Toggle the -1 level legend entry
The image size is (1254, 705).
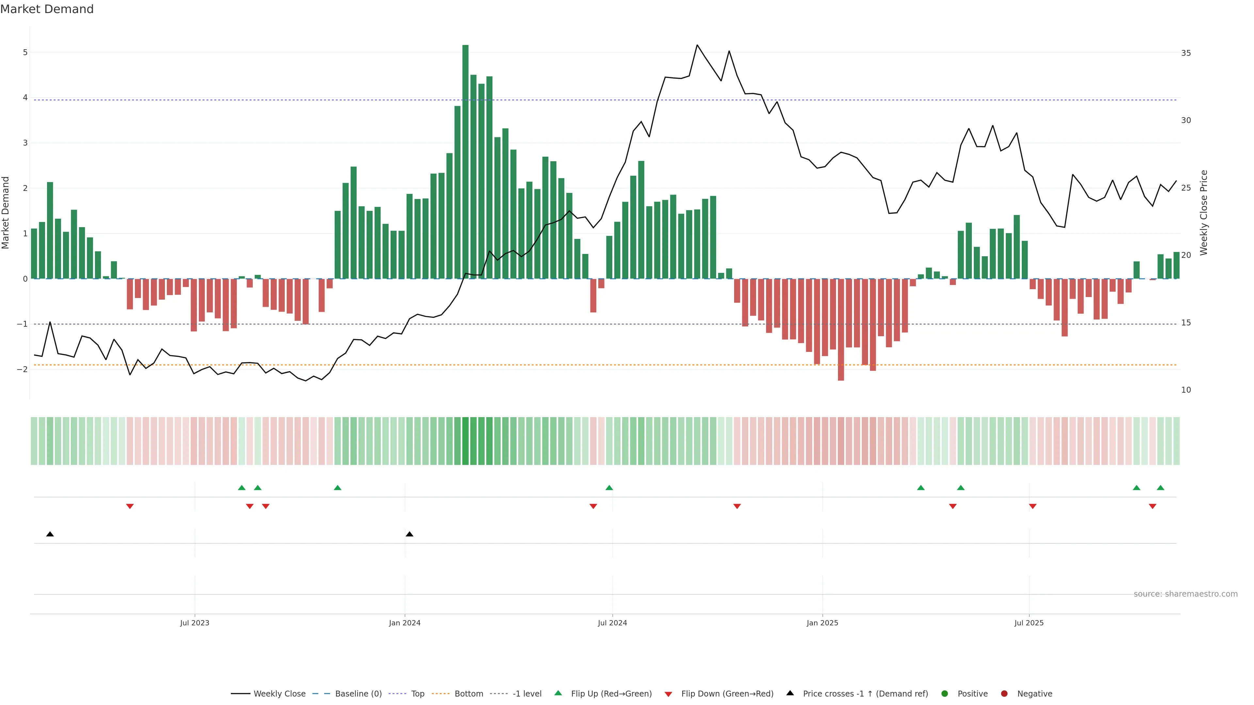click(x=527, y=694)
